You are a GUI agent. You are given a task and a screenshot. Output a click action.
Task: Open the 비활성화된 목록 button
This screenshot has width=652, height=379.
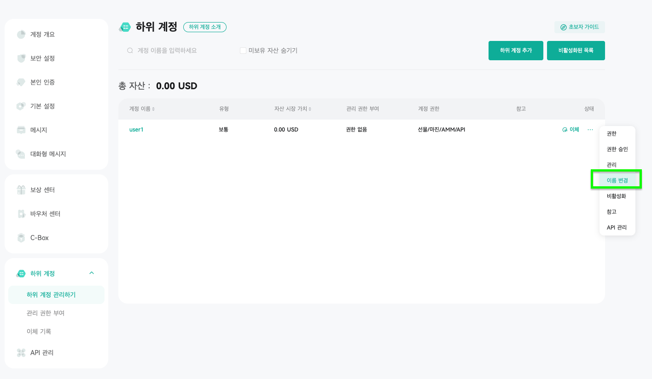pos(576,51)
